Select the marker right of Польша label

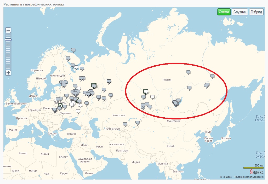tap(60, 108)
